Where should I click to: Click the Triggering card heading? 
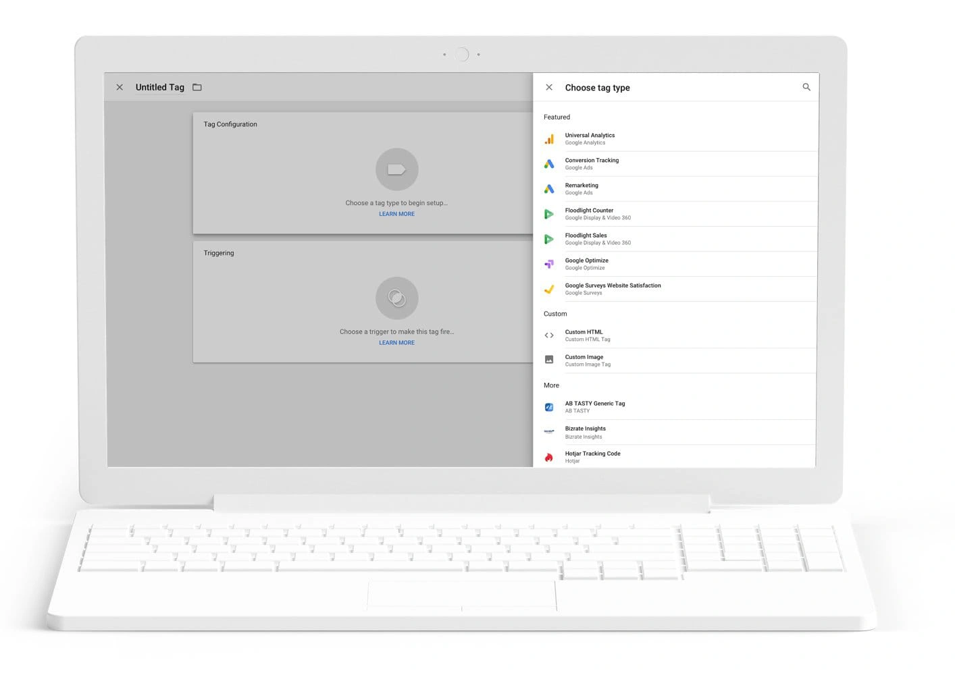(219, 253)
